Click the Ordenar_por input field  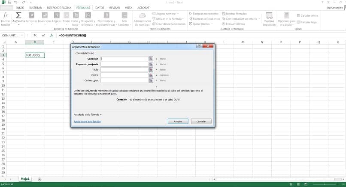coord(124,80)
